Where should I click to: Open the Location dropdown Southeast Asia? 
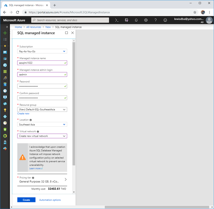[x=42, y=125]
